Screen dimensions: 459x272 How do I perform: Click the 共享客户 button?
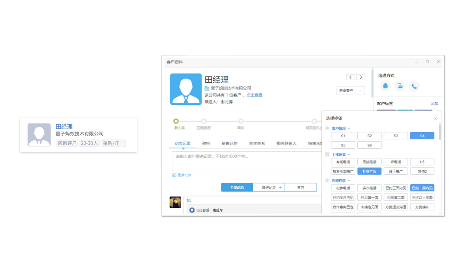346,91
